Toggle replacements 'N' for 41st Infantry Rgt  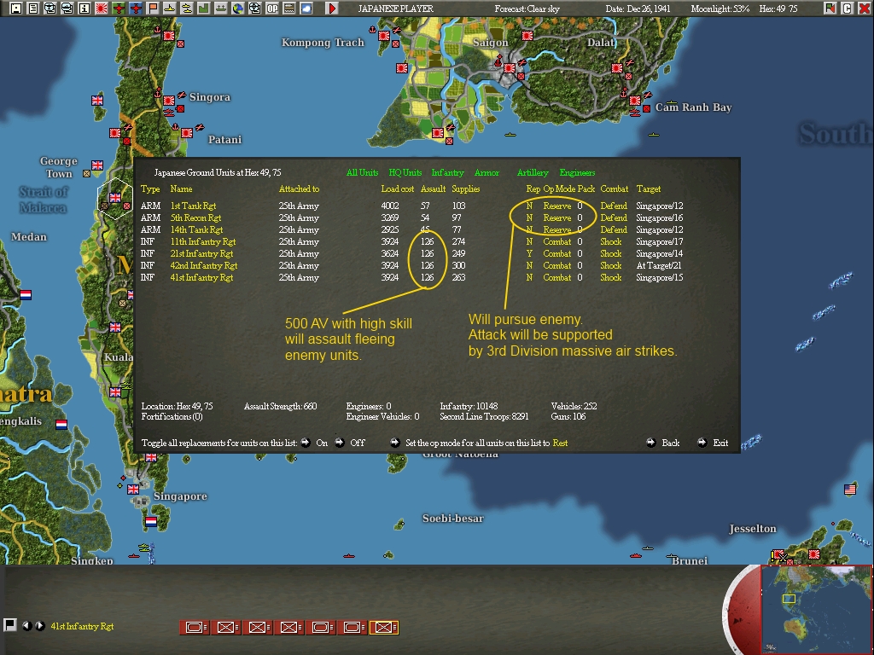pyautogui.click(x=529, y=277)
